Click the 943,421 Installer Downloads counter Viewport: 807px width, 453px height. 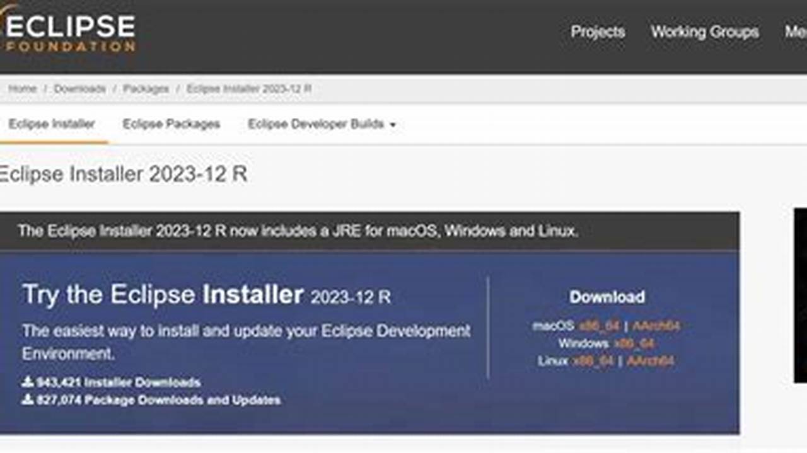(x=117, y=382)
